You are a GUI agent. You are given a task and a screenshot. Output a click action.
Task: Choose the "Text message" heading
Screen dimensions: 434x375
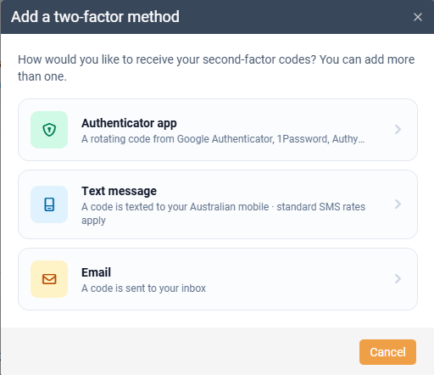coord(119,191)
